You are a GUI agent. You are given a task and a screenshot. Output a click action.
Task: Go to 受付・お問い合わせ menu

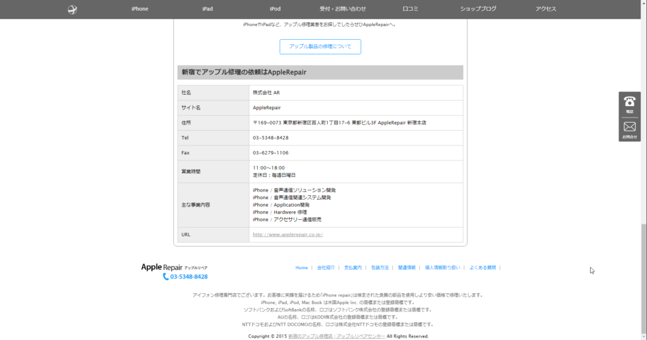tap(343, 9)
